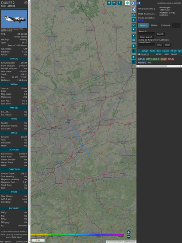
Task: Open the 84-00488 registration link
Action: coord(22,34)
